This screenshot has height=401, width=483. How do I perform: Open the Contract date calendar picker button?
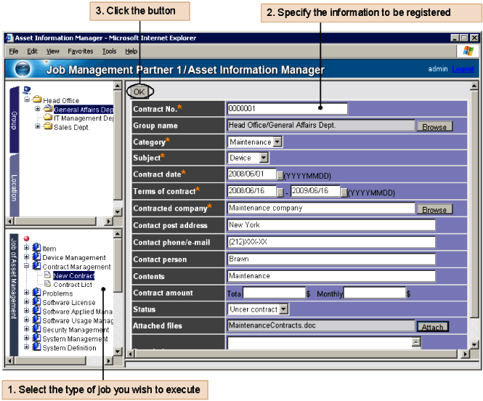280,175
